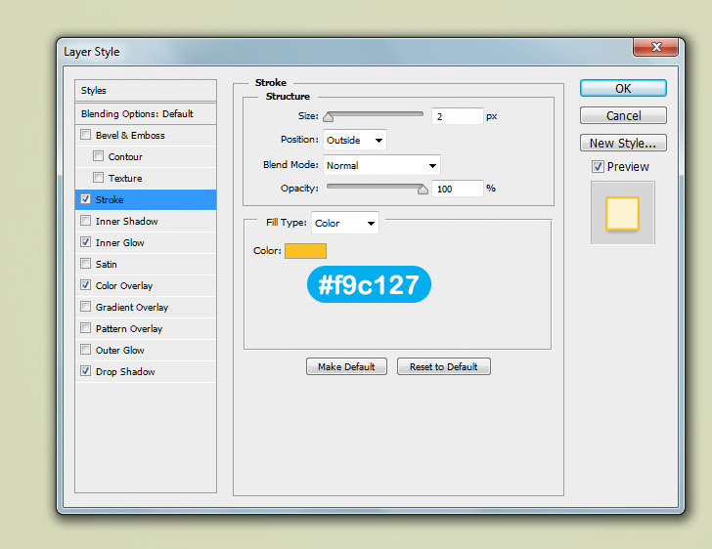Select Blending Options: Default row
The height and width of the screenshot is (549, 712).
(x=146, y=113)
